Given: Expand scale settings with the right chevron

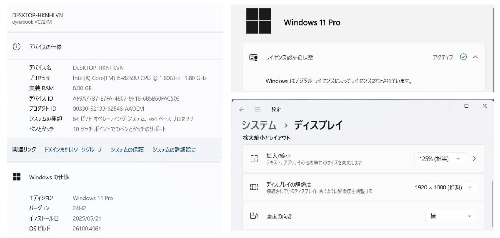Looking at the screenshot, I should coord(474,159).
